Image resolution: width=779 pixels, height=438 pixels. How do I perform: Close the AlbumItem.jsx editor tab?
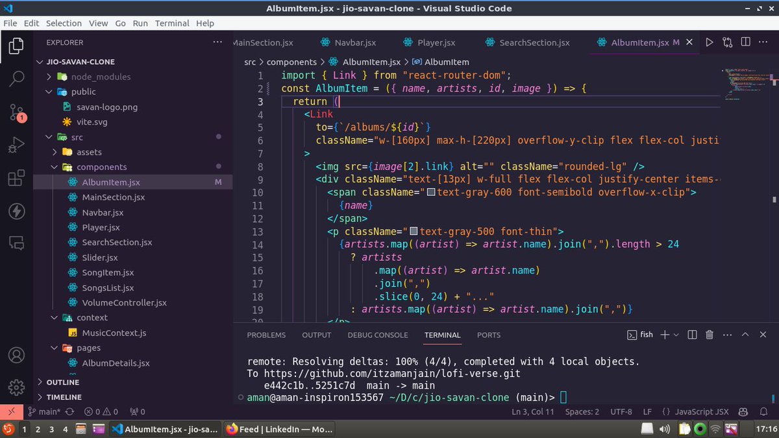689,42
